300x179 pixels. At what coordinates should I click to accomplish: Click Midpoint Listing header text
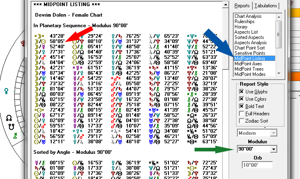click(x=67, y=4)
